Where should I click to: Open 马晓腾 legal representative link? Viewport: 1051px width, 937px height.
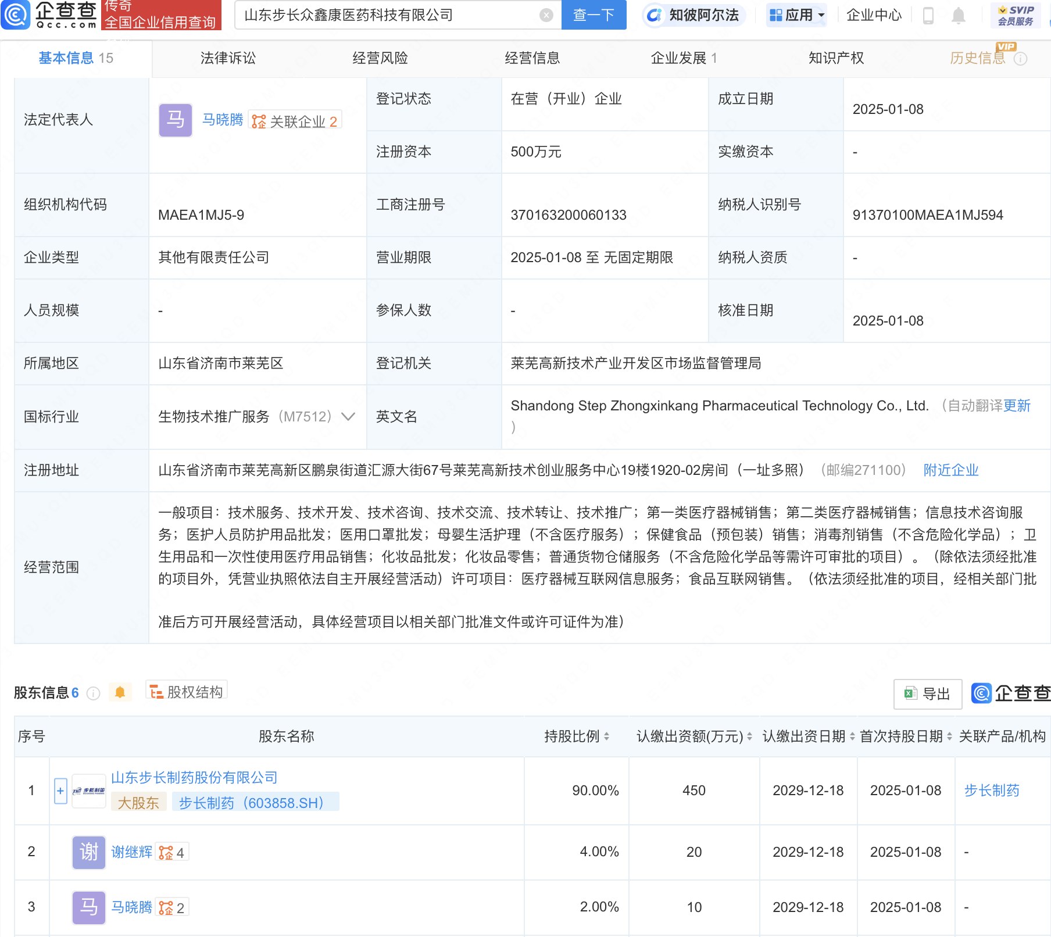[x=223, y=120]
